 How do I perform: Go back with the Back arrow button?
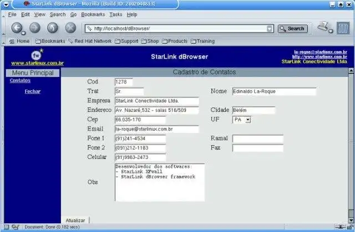tap(17, 28)
